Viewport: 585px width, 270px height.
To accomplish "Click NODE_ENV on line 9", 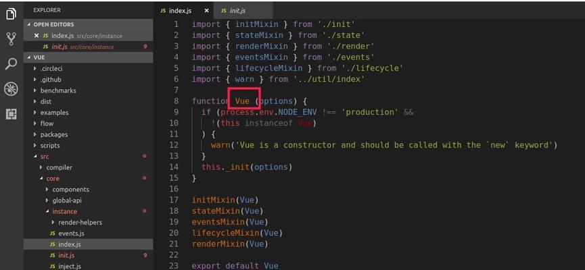I will point(298,112).
